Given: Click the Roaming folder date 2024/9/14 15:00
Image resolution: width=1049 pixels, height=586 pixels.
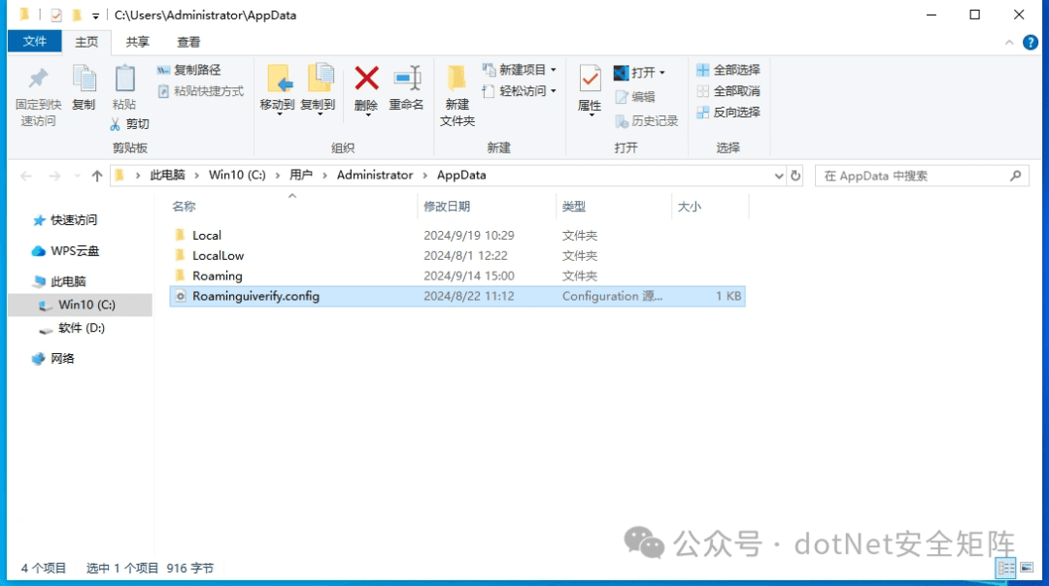Looking at the screenshot, I should point(469,276).
